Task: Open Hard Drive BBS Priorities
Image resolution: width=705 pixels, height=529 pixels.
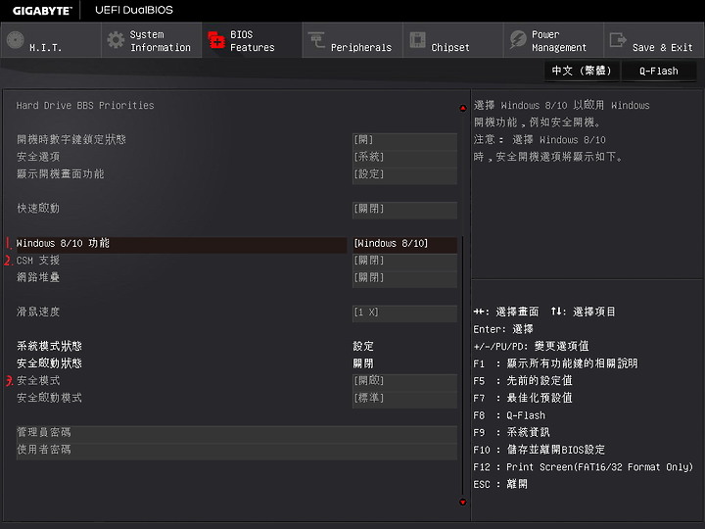Action: pos(85,105)
